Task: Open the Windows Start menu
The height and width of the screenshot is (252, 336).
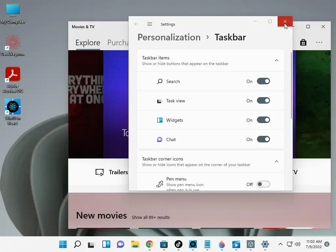Action: tap(63, 244)
